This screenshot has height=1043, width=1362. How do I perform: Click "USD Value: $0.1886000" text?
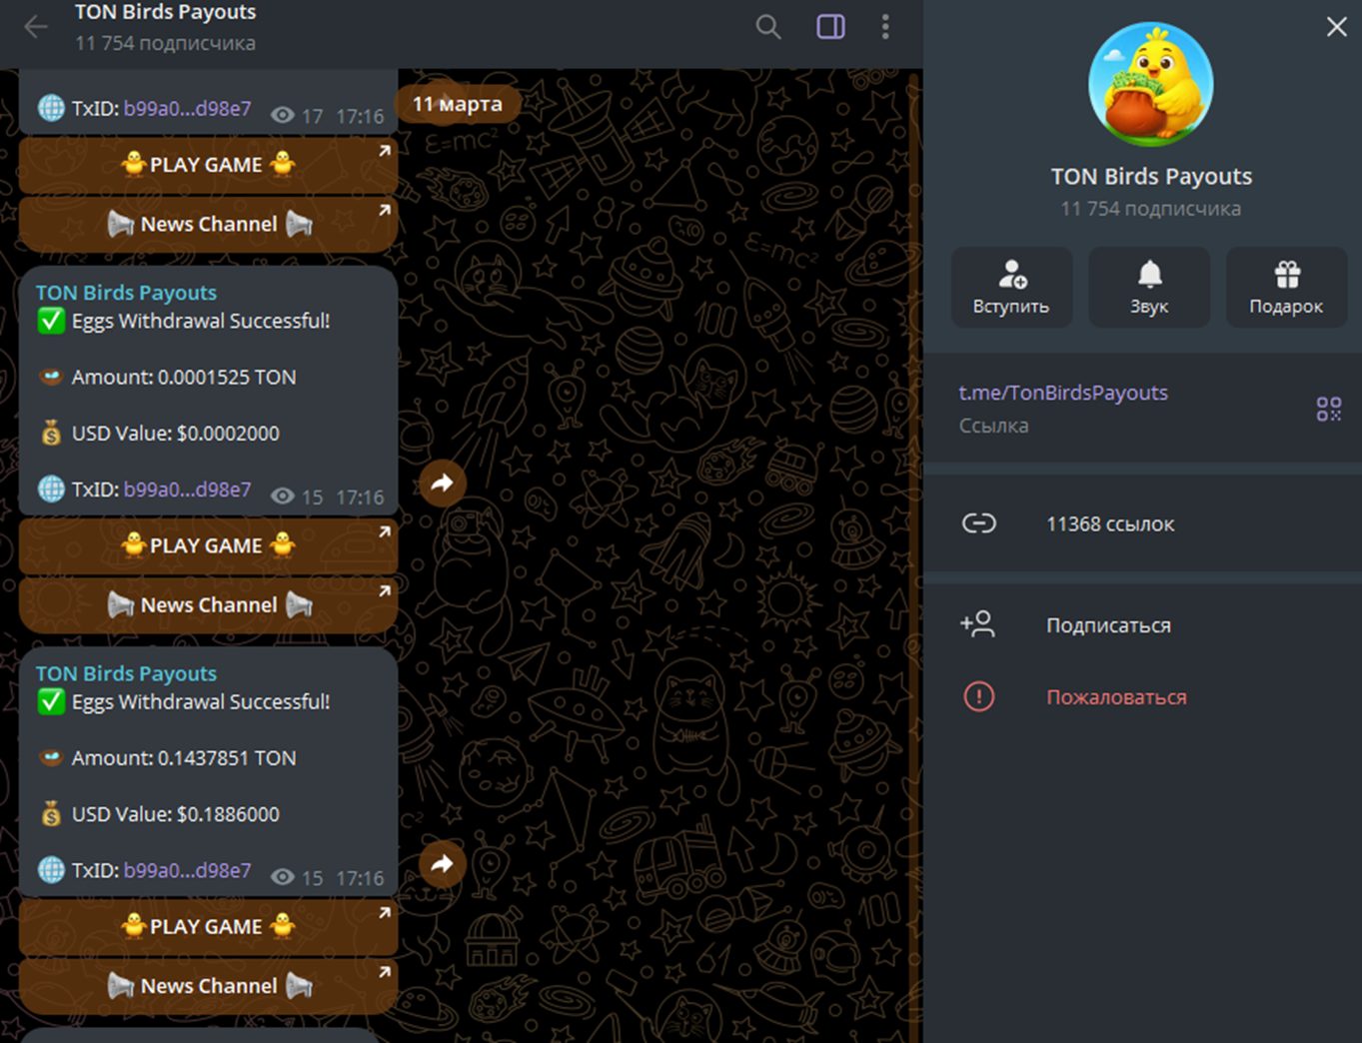coord(176,814)
